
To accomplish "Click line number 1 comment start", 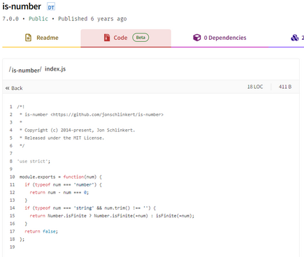I will pos(11,107).
